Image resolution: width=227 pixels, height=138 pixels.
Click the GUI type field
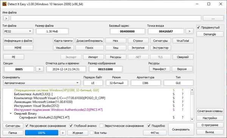pos(178,83)
